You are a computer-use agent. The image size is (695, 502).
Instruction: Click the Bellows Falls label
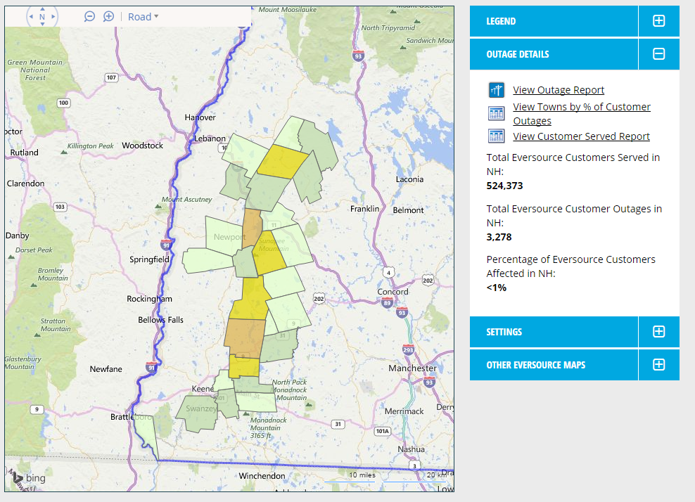coord(160,320)
